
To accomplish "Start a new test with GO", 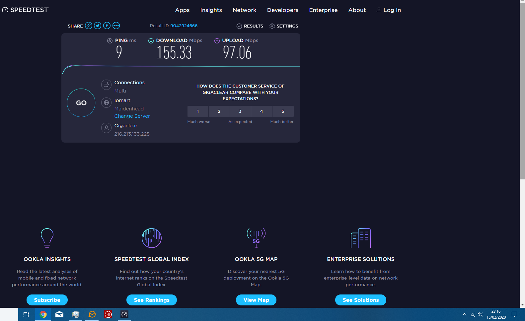I will (x=81, y=103).
